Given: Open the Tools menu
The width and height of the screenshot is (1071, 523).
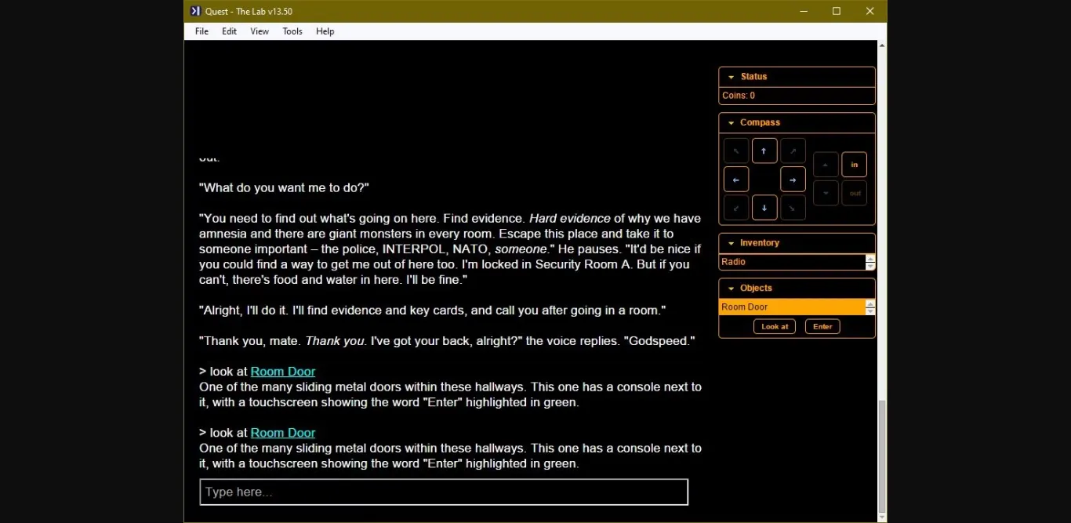Looking at the screenshot, I should coord(292,31).
